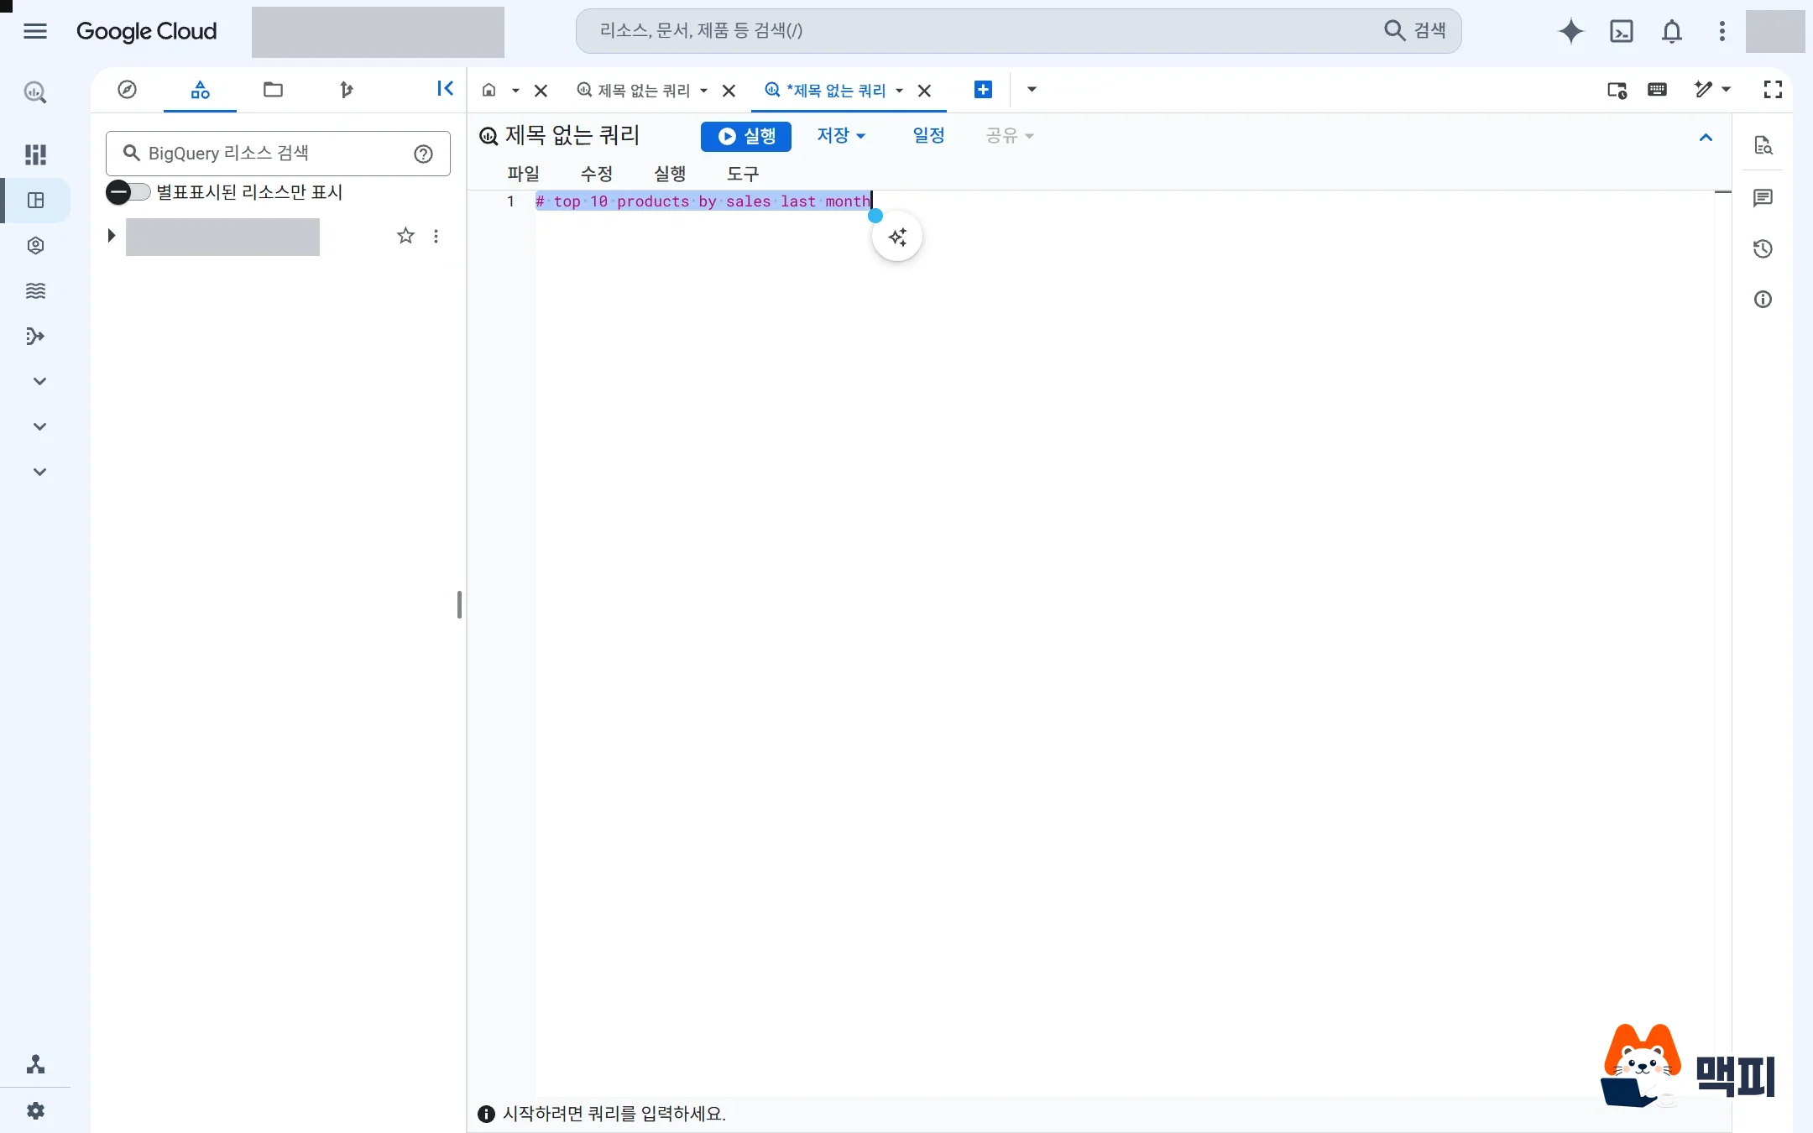The image size is (1813, 1133).
Task: Activate Cloud Shell terminal icon
Action: point(1621,31)
